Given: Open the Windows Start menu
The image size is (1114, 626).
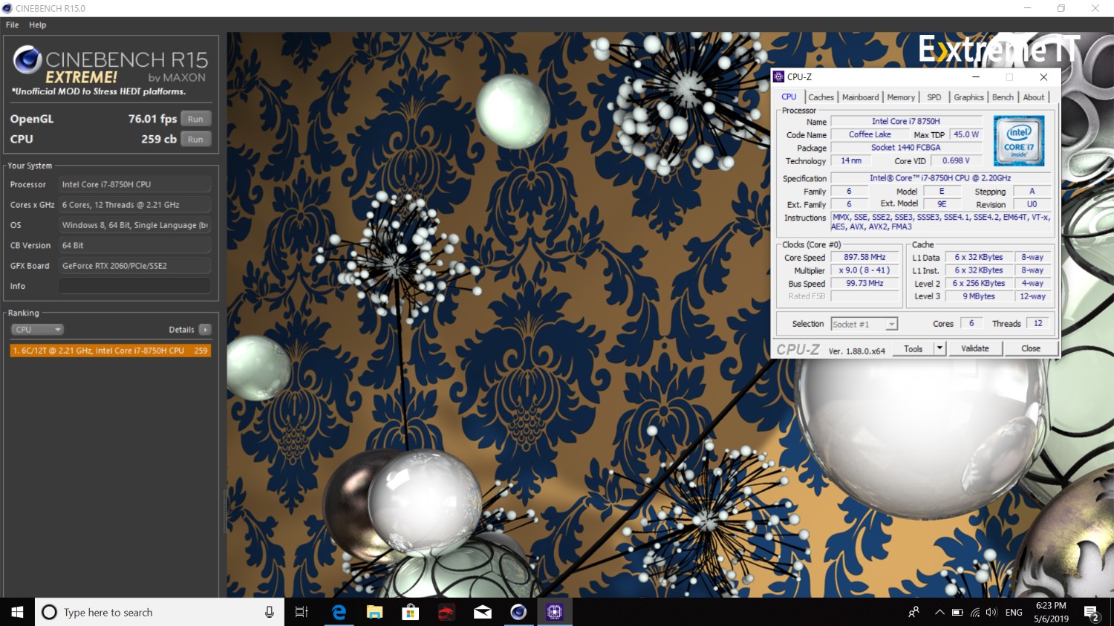Looking at the screenshot, I should (17, 612).
